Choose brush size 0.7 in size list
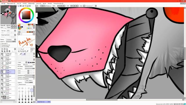The image size is (186, 105). point(19,88)
